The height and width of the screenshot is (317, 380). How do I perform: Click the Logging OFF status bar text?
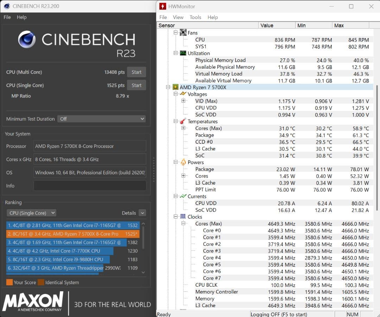tap(279, 314)
